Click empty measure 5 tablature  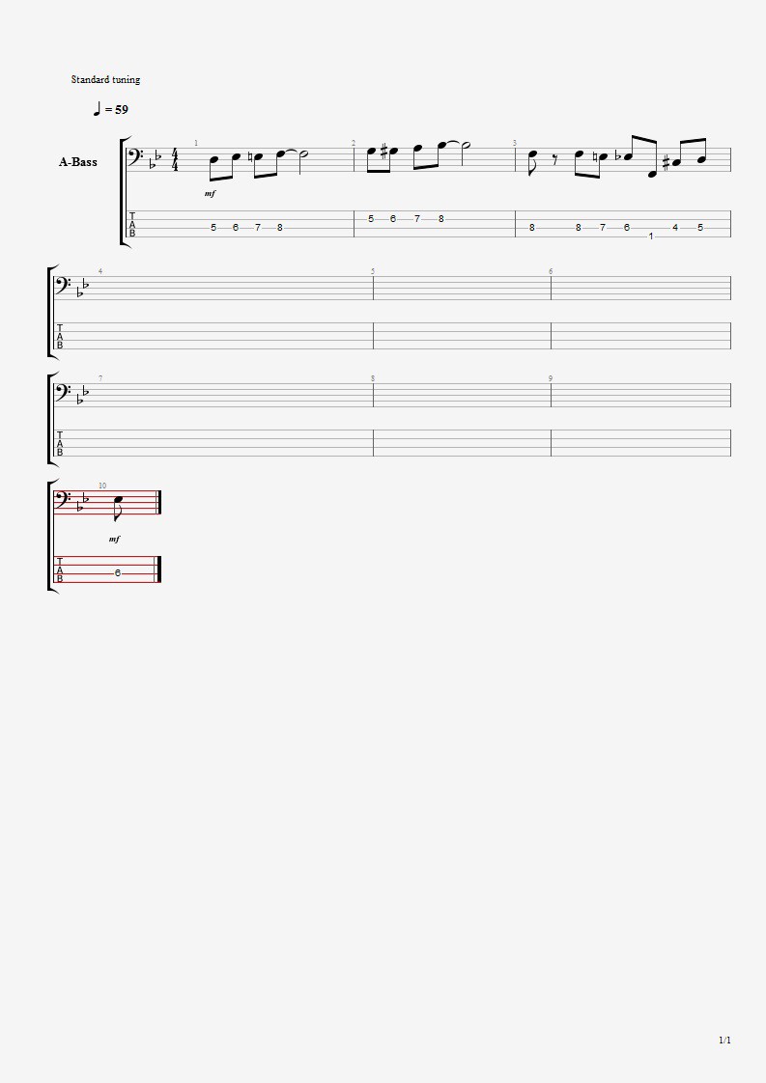coord(462,336)
